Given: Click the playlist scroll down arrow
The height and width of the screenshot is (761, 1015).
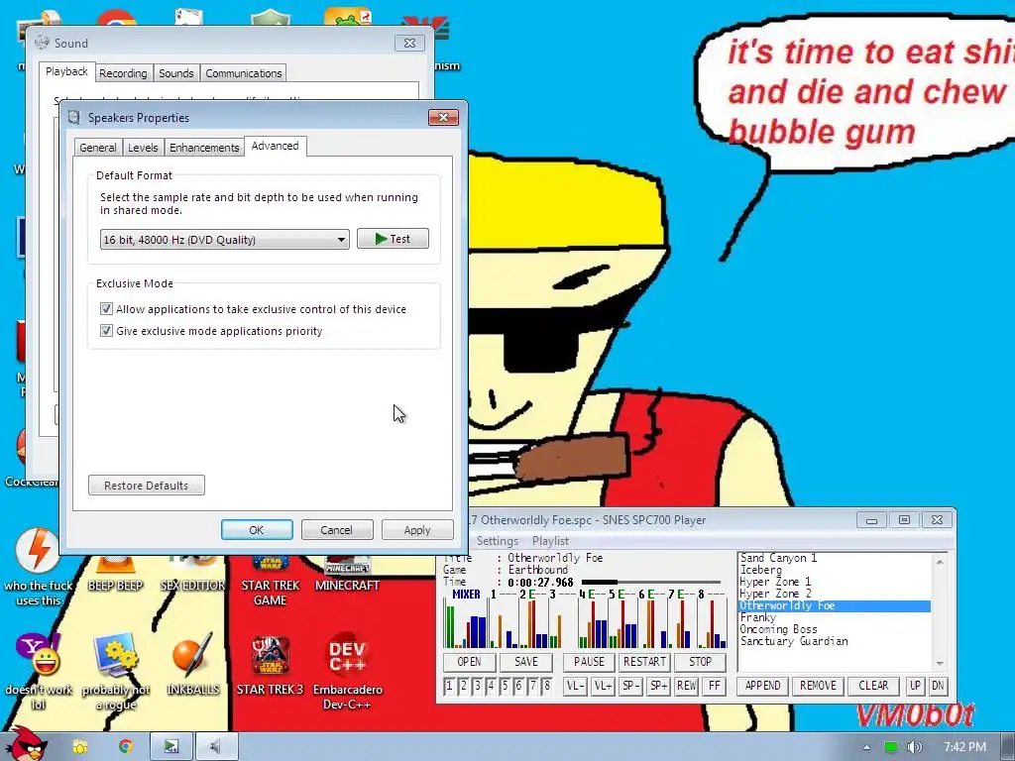Looking at the screenshot, I should (x=940, y=663).
